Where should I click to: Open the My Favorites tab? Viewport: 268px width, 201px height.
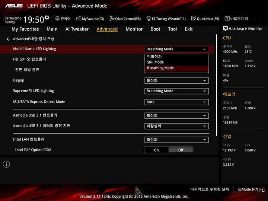25,29
